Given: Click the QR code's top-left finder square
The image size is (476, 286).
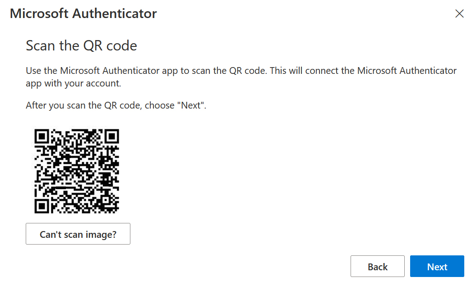Looking at the screenshot, I should (x=42, y=136).
